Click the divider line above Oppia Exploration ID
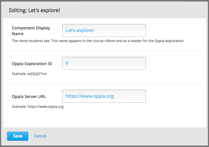 coord(104,51)
